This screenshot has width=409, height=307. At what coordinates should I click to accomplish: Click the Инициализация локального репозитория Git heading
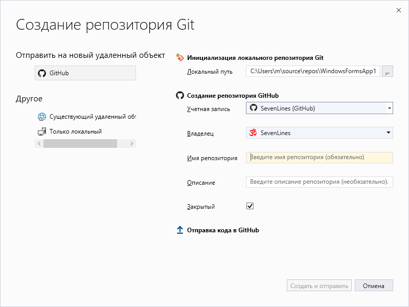[255, 58]
